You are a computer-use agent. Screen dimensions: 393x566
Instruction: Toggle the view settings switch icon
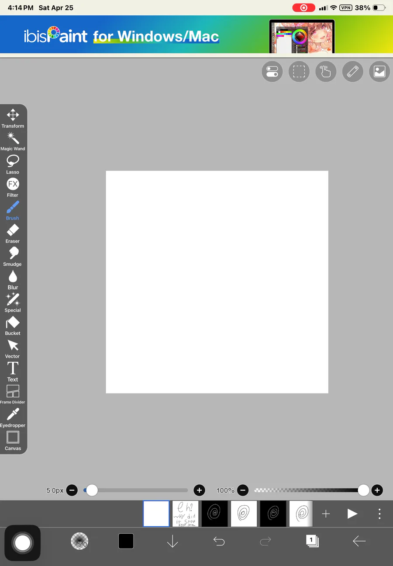pos(272,72)
